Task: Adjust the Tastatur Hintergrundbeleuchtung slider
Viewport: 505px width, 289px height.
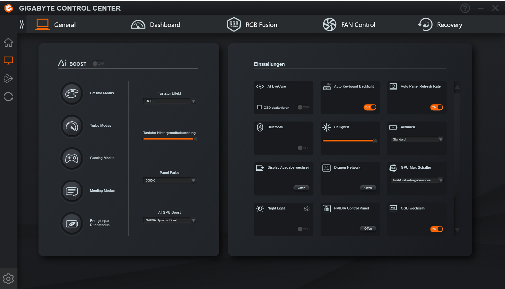Action: point(170,139)
